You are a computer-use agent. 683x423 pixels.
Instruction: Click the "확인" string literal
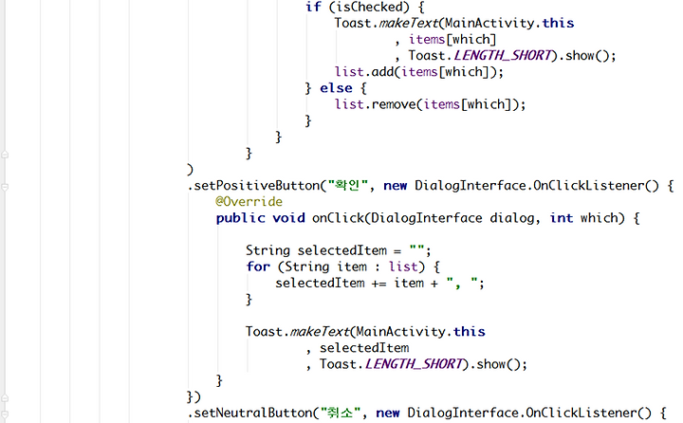click(348, 186)
